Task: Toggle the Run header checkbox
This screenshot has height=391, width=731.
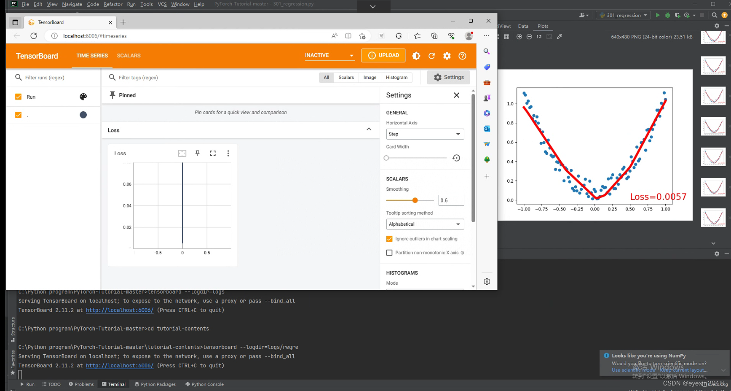Action: pyautogui.click(x=18, y=97)
